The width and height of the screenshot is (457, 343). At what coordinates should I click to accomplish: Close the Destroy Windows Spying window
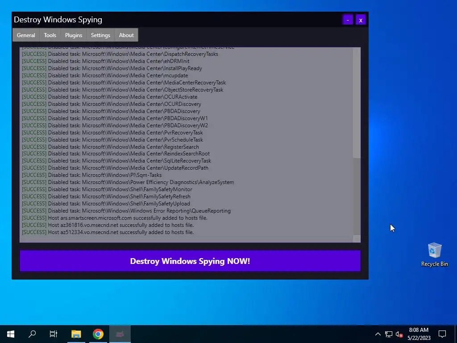tap(361, 20)
